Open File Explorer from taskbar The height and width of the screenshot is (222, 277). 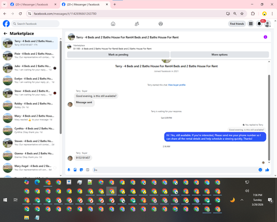pos(27,218)
